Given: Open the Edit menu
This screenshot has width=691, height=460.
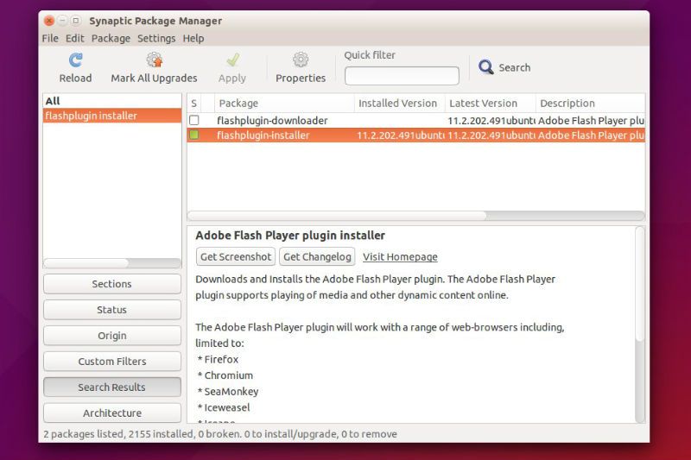Looking at the screenshot, I should pos(74,38).
